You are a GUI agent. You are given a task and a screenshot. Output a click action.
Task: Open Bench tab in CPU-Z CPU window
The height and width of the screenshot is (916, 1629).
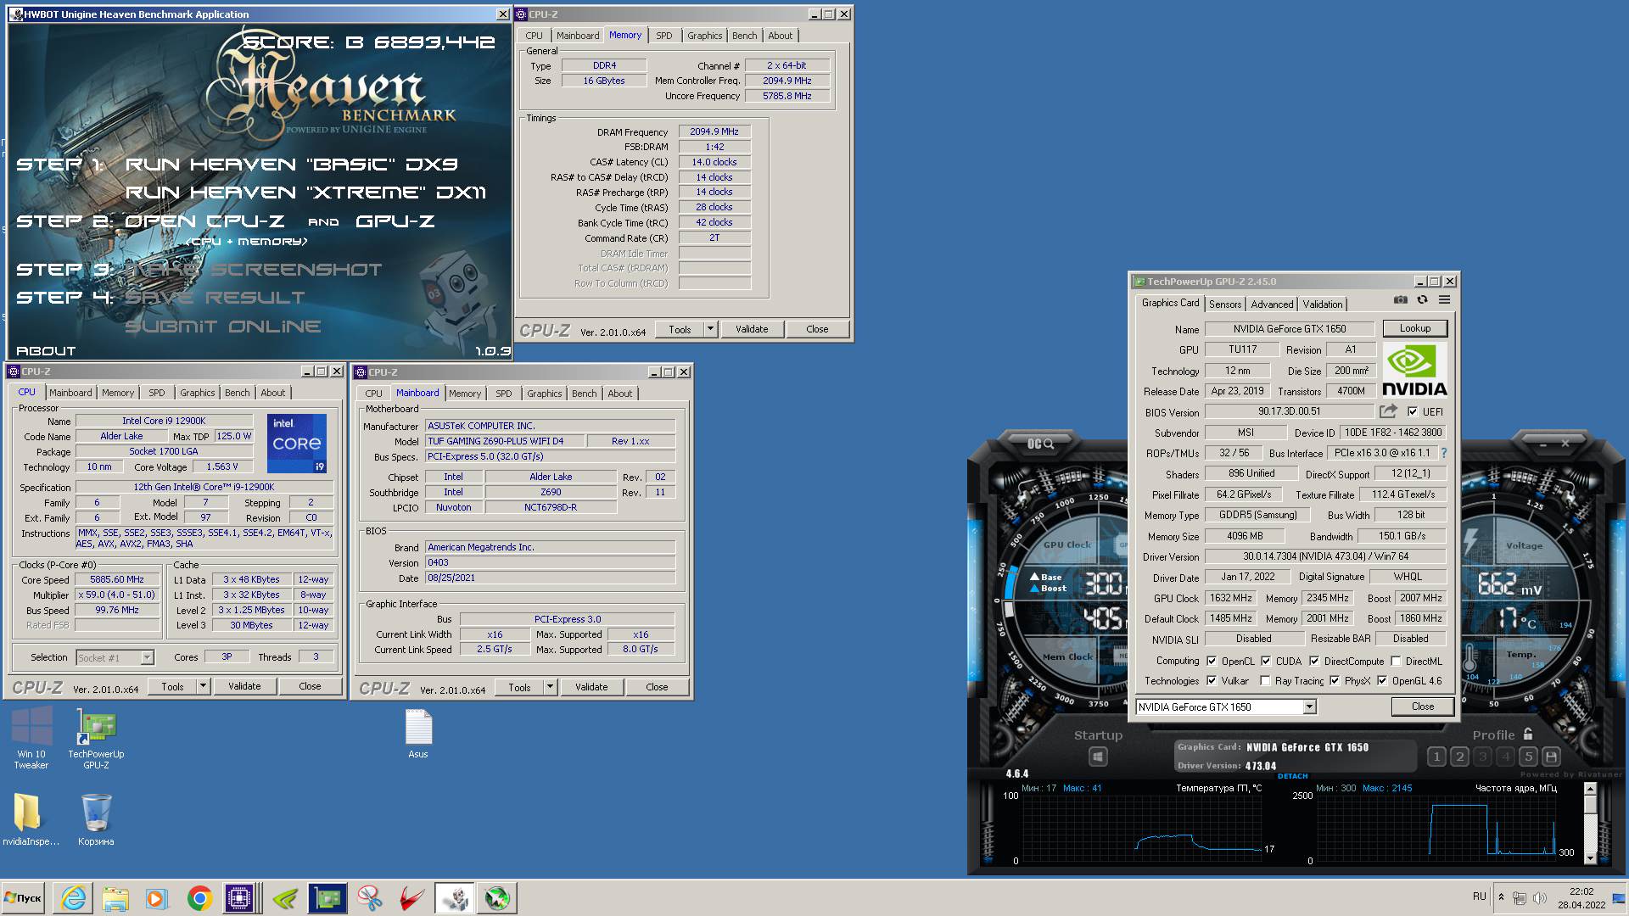[237, 393]
